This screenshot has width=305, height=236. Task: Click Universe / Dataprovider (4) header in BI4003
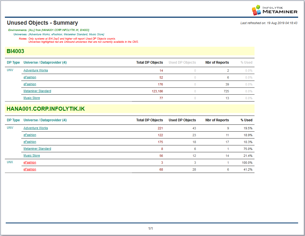(45, 63)
